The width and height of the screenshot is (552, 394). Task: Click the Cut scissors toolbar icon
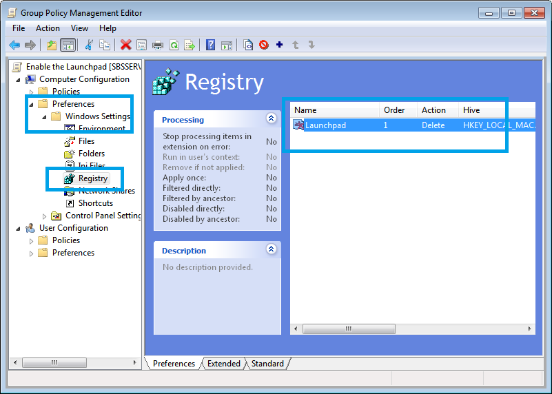88,45
